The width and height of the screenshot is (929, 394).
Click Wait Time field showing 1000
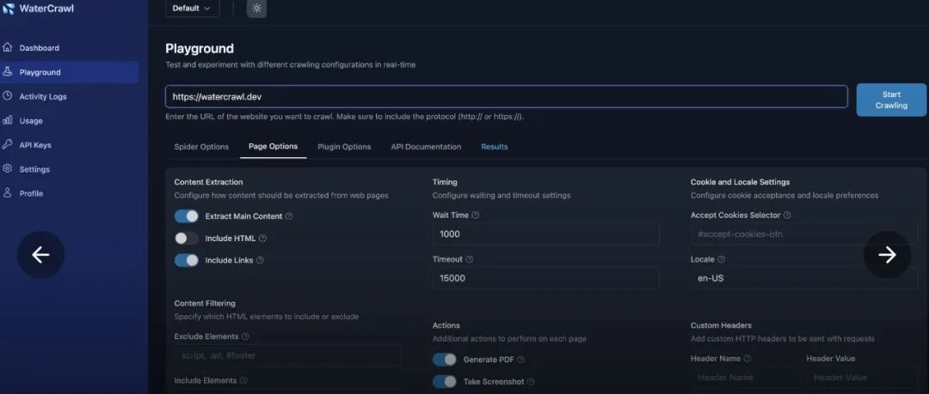pyautogui.click(x=545, y=234)
